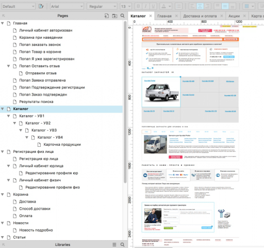Screen dimensions: 264x248
Task: Collapse the Каталог - УВ1 node
Action: pos(8,116)
